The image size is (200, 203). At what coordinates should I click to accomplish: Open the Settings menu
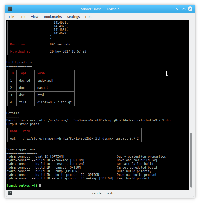(73, 17)
